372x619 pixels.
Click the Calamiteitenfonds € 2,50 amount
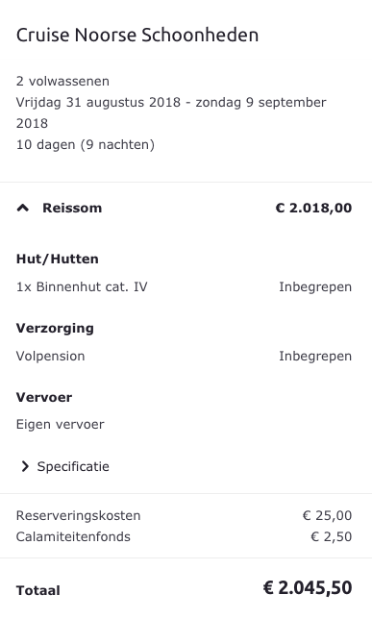click(331, 536)
